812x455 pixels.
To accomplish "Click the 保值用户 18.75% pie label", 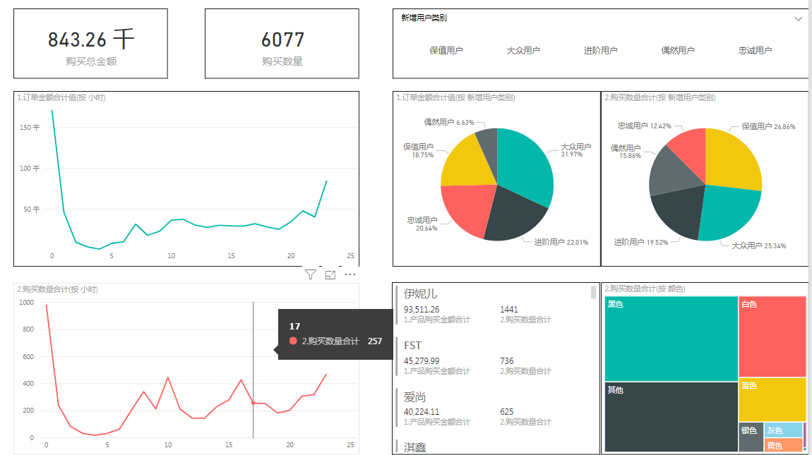I will pyautogui.click(x=419, y=151).
